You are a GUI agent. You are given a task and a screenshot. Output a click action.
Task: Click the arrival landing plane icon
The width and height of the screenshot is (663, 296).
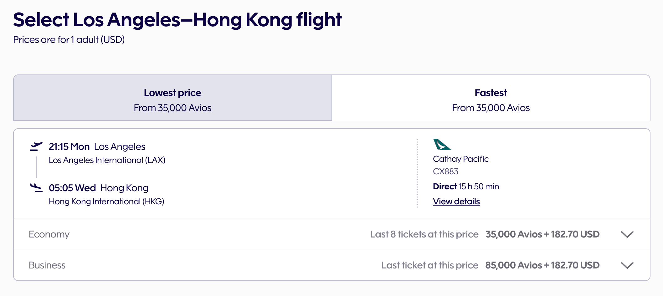pos(37,187)
